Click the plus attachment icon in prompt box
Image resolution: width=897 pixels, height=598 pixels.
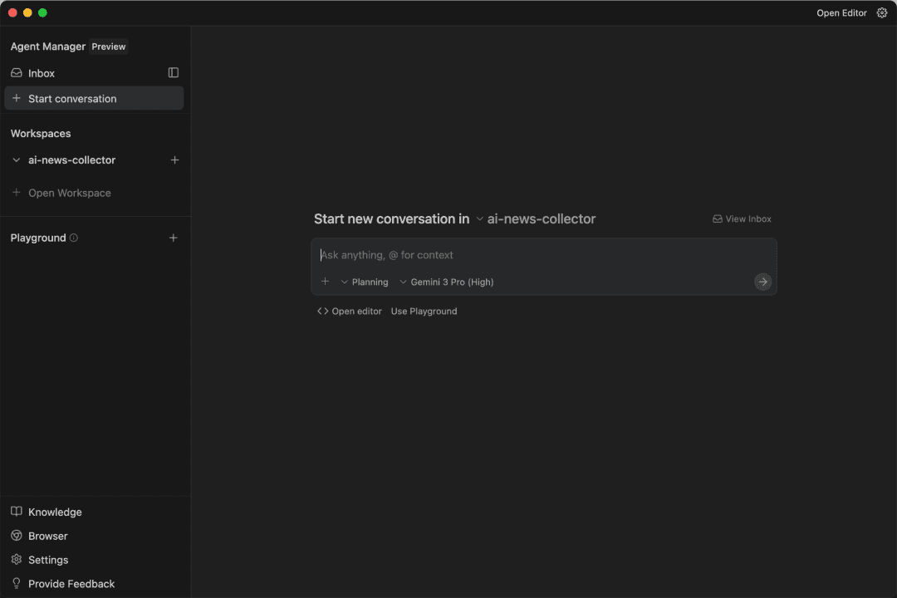[326, 282]
